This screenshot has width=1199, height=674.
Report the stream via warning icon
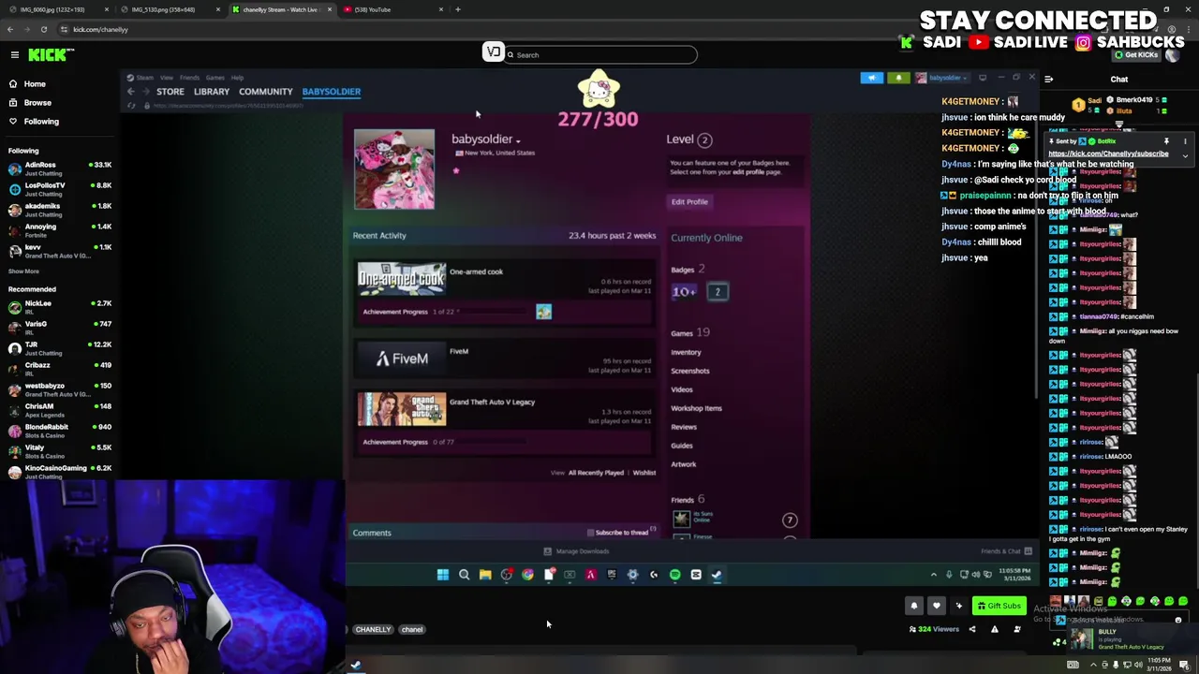point(994,629)
